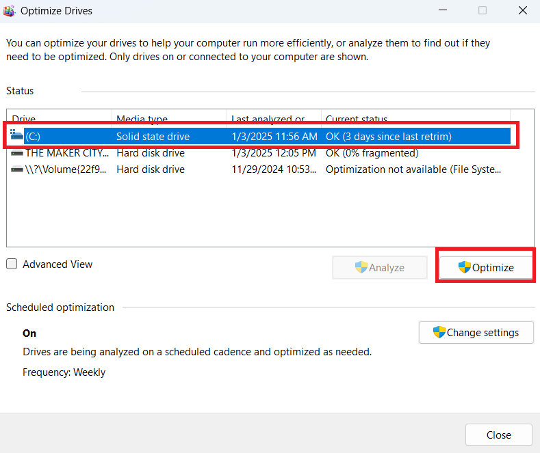
Task: Click THE MAKER CITY hard disk icon
Action: (x=17, y=153)
